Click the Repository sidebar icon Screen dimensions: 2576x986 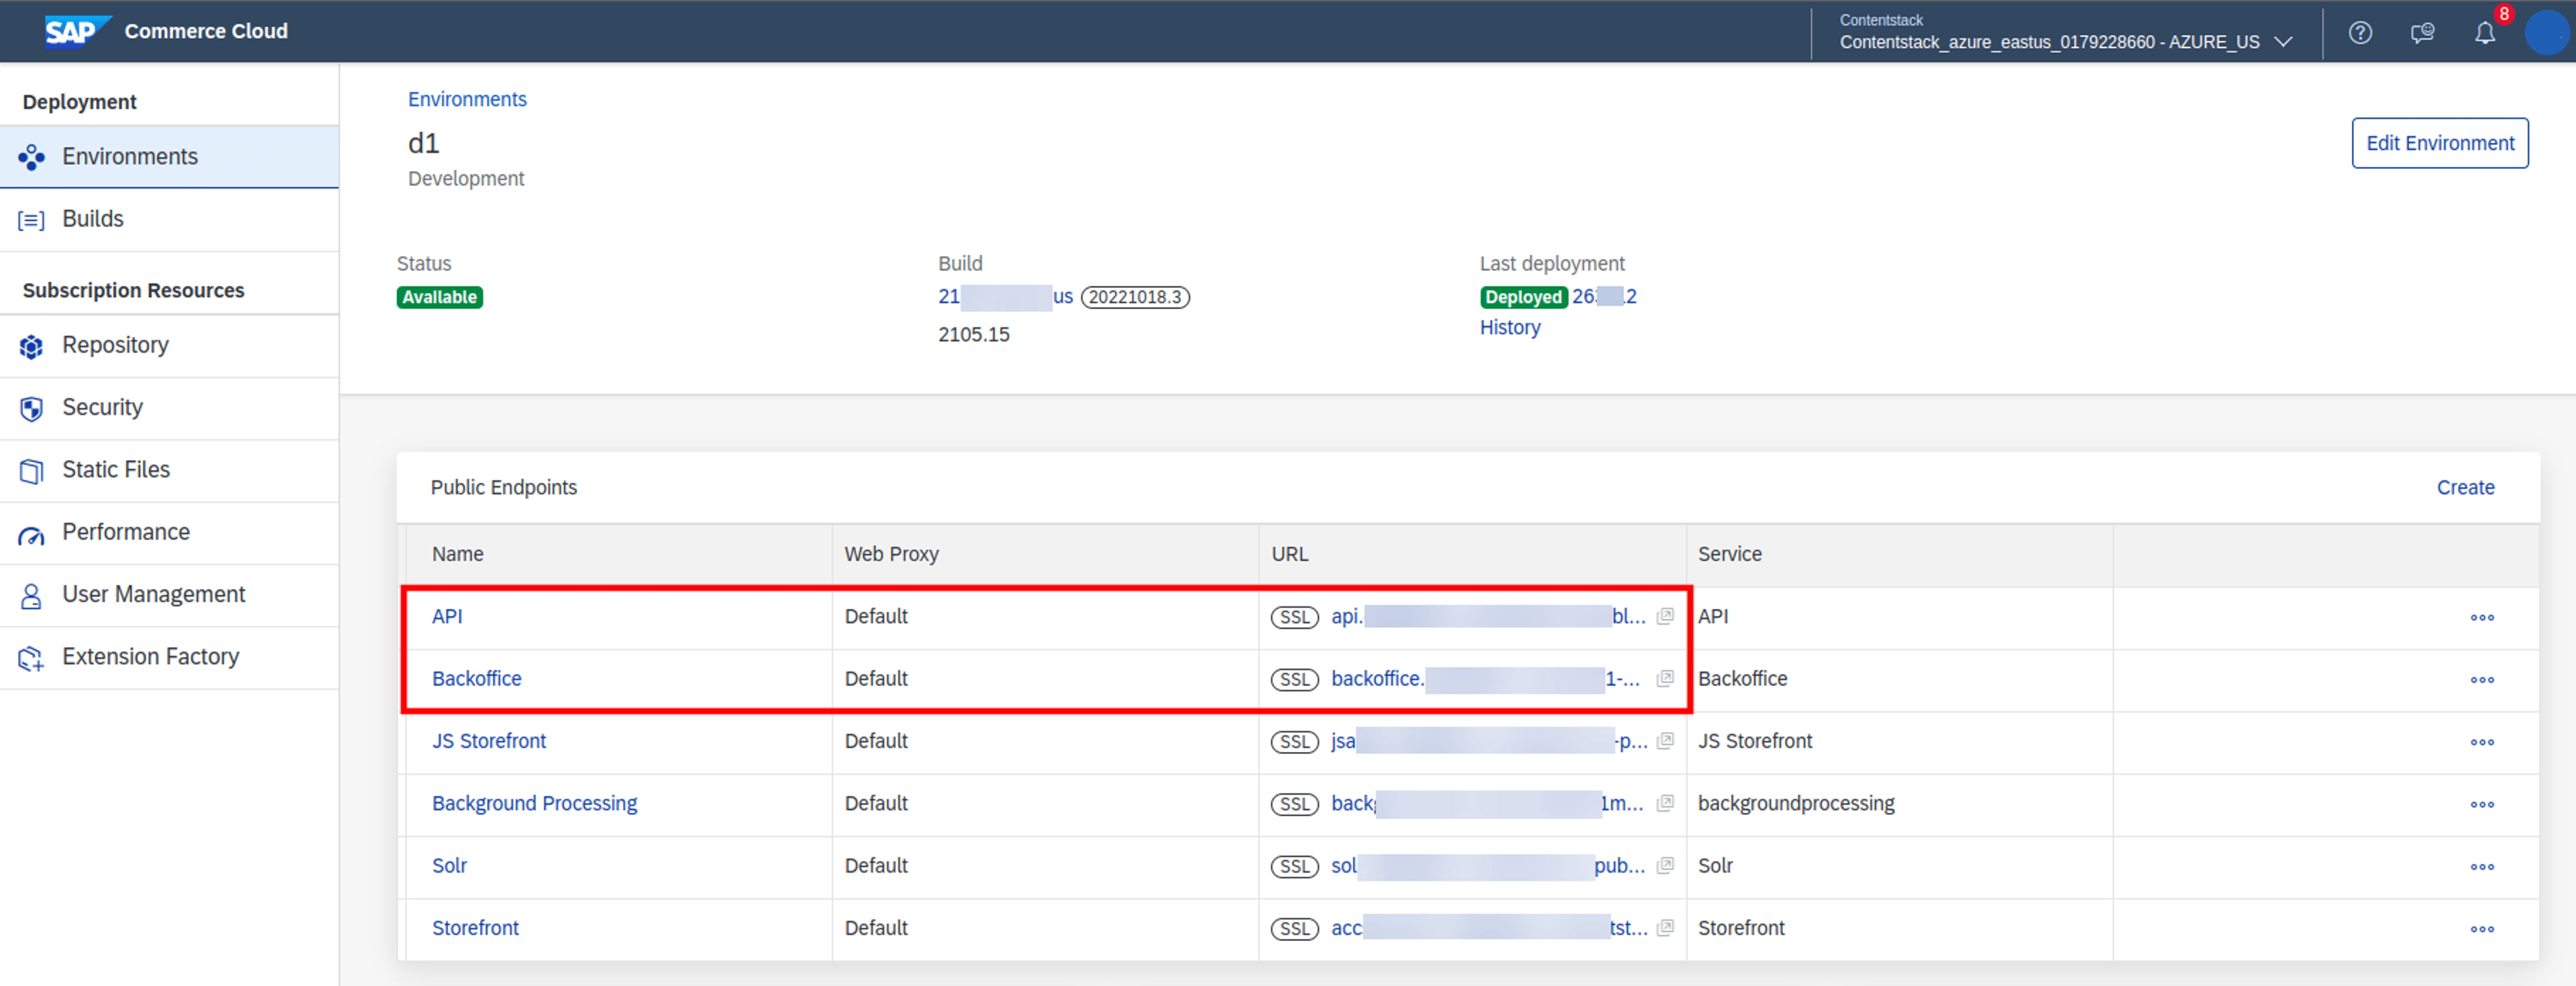point(31,346)
